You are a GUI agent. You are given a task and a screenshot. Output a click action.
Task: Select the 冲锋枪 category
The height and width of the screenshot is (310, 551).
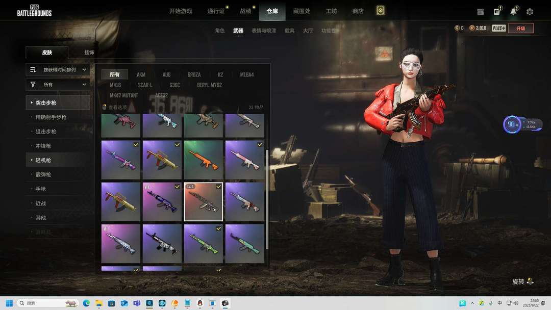(43, 146)
